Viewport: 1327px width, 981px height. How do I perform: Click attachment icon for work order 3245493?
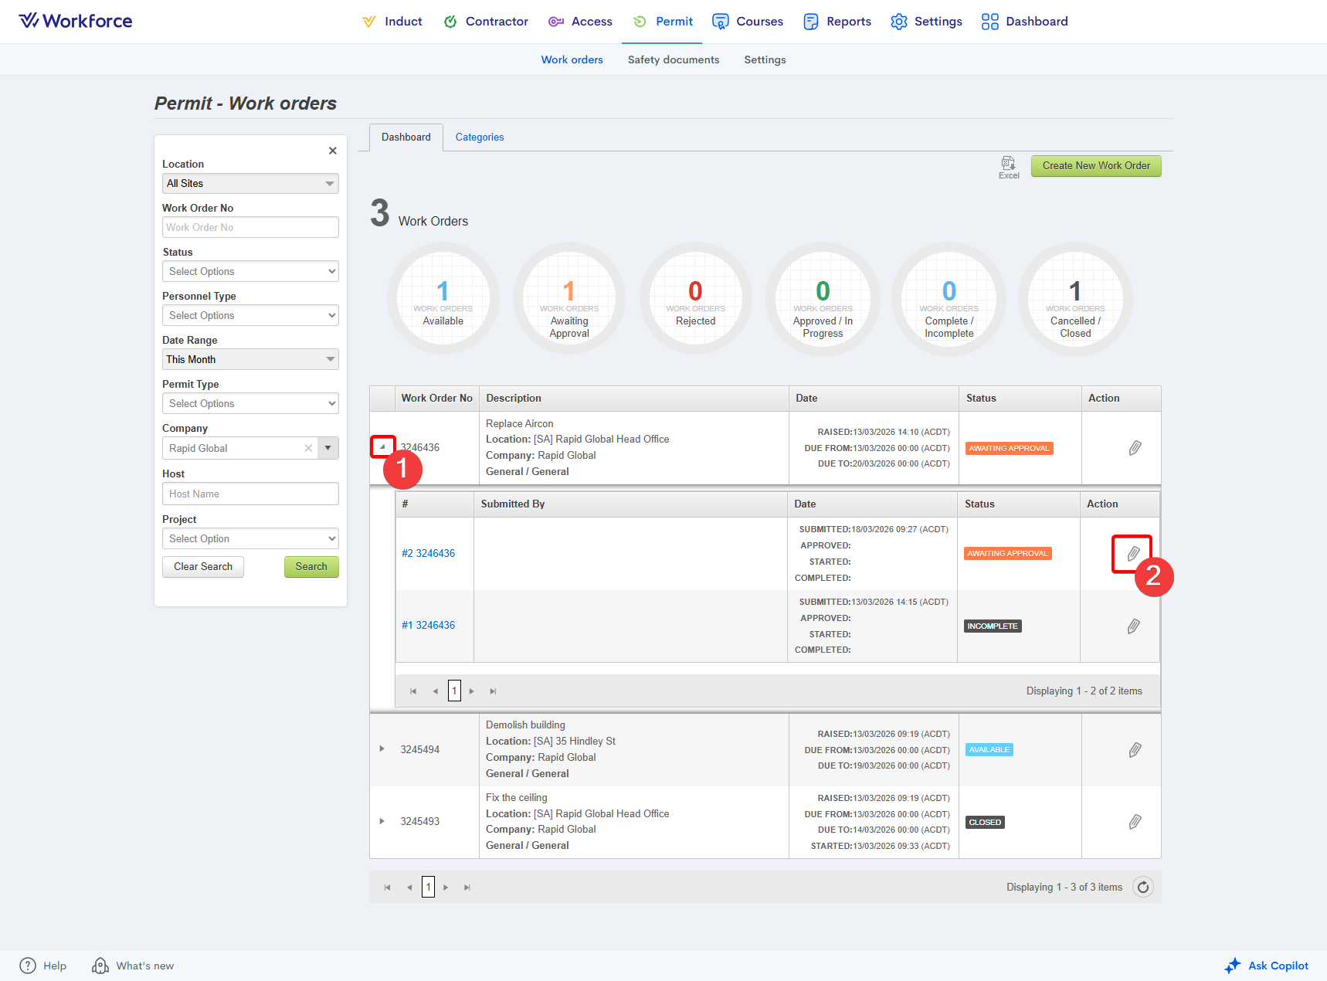pos(1135,822)
